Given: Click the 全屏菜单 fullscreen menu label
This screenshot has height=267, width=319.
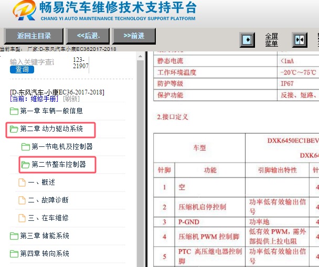Looking at the screenshot, I should tap(272, 40).
